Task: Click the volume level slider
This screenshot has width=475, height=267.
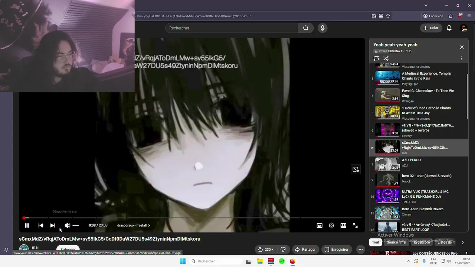Action: coord(76,225)
